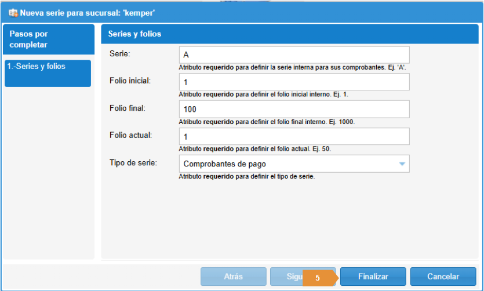Select the Folio actual input field

click(294, 136)
